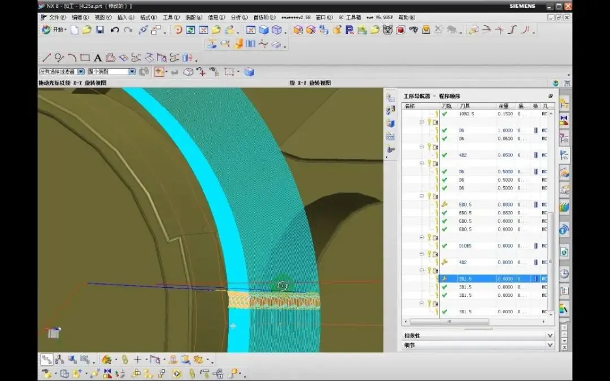Click the Undo arrow icon
Image resolution: width=610 pixels, height=381 pixels.
tap(115, 30)
